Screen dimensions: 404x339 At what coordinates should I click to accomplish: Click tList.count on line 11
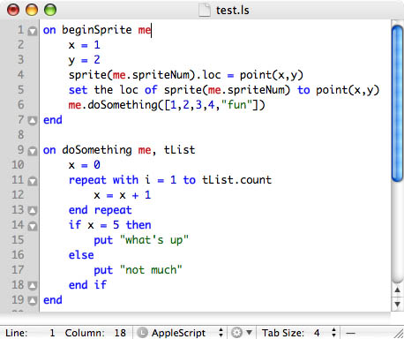click(236, 179)
